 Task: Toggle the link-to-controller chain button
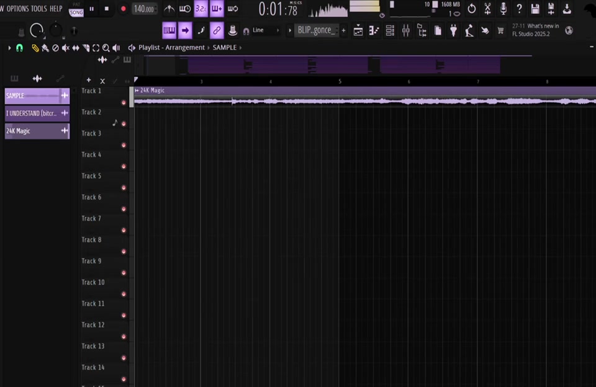(x=217, y=31)
